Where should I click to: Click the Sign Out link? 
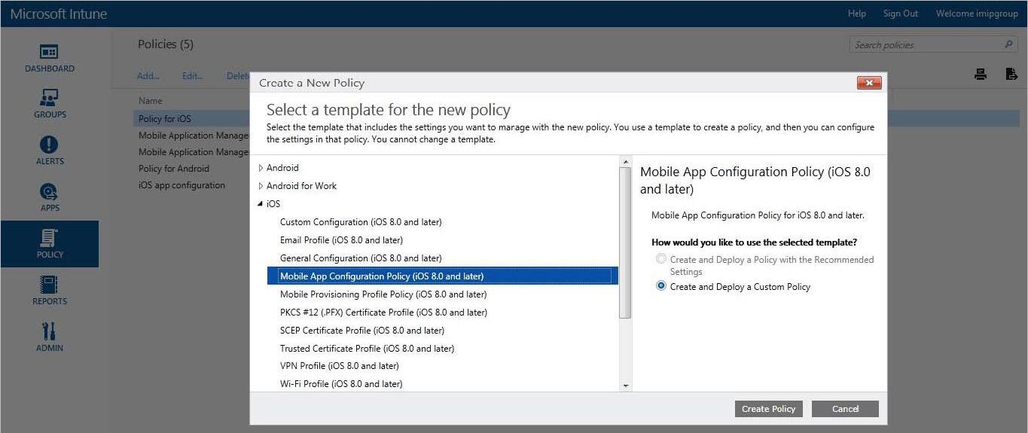click(x=900, y=14)
